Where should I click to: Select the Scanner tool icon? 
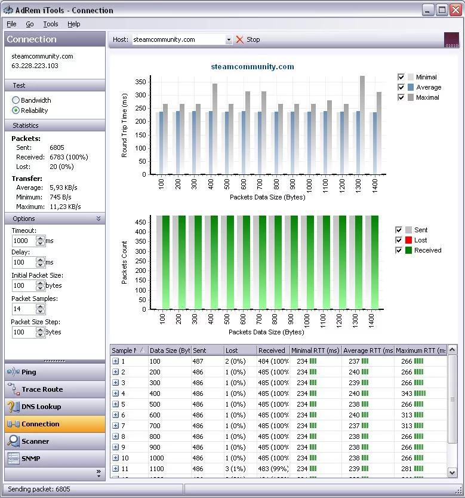(x=13, y=441)
